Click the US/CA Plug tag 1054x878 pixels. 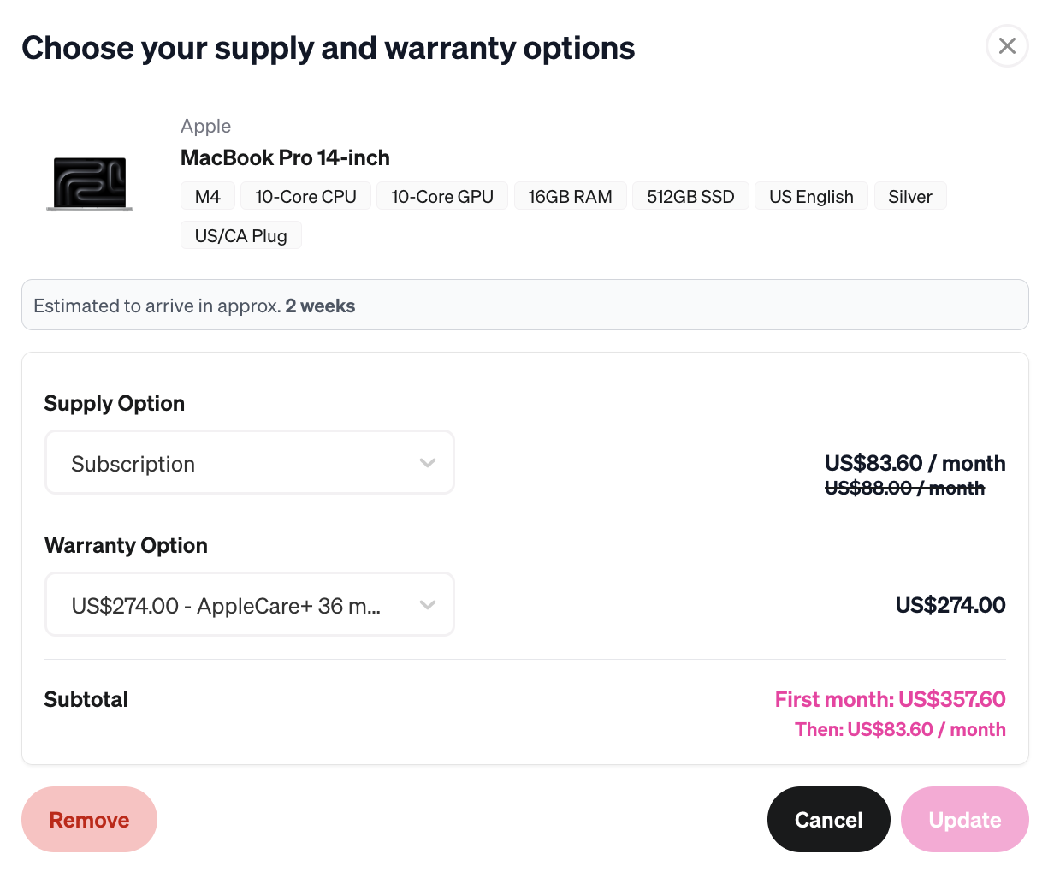(240, 235)
